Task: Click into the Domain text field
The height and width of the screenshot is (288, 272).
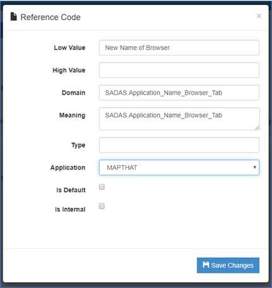Action: click(179, 93)
